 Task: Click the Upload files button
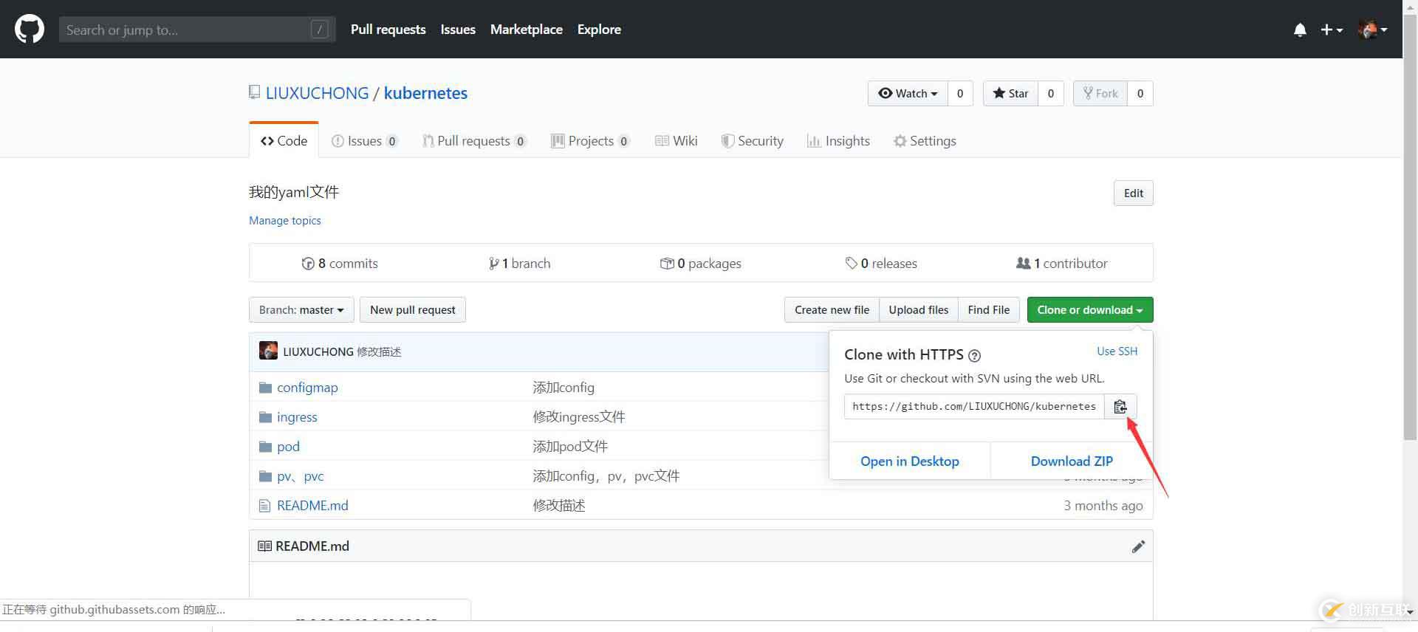(918, 310)
